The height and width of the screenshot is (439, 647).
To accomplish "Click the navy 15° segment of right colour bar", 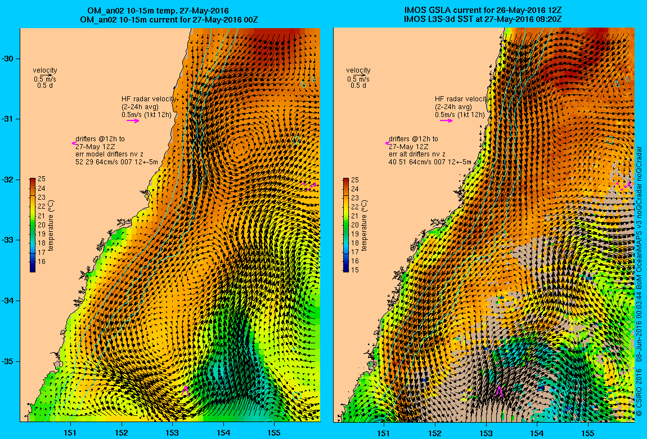I will [346, 268].
